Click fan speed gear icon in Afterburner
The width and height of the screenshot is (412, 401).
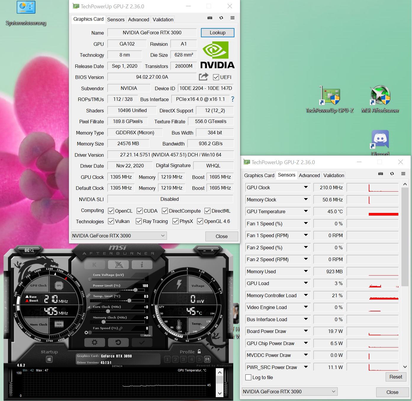tap(86, 332)
